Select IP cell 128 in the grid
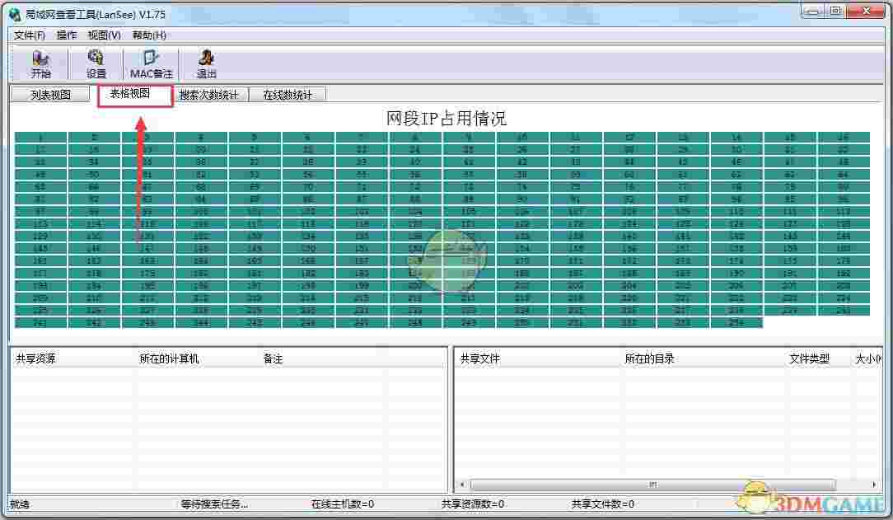Image resolution: width=893 pixels, height=520 pixels. (x=844, y=221)
